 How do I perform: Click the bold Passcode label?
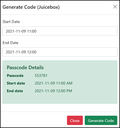(x=15, y=75)
